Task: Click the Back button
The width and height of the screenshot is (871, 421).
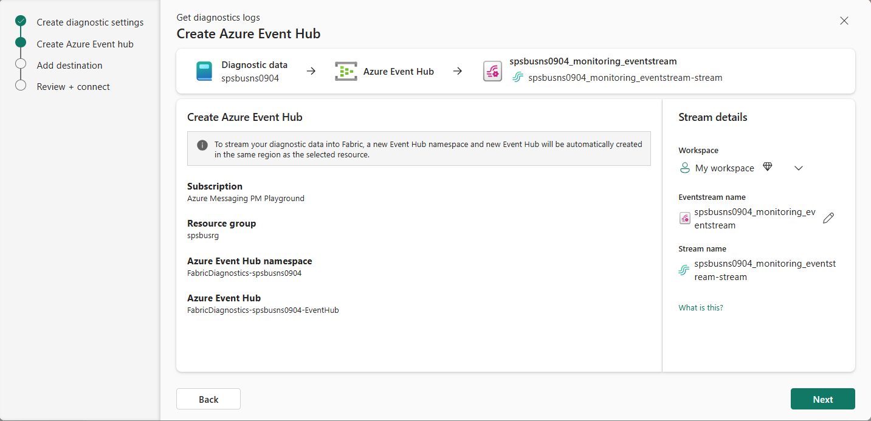Action: pos(208,399)
